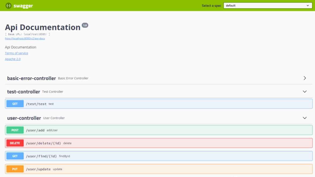Image resolution: width=315 pixels, height=177 pixels.
Task: Click the Terms of service link
Action: point(16,53)
